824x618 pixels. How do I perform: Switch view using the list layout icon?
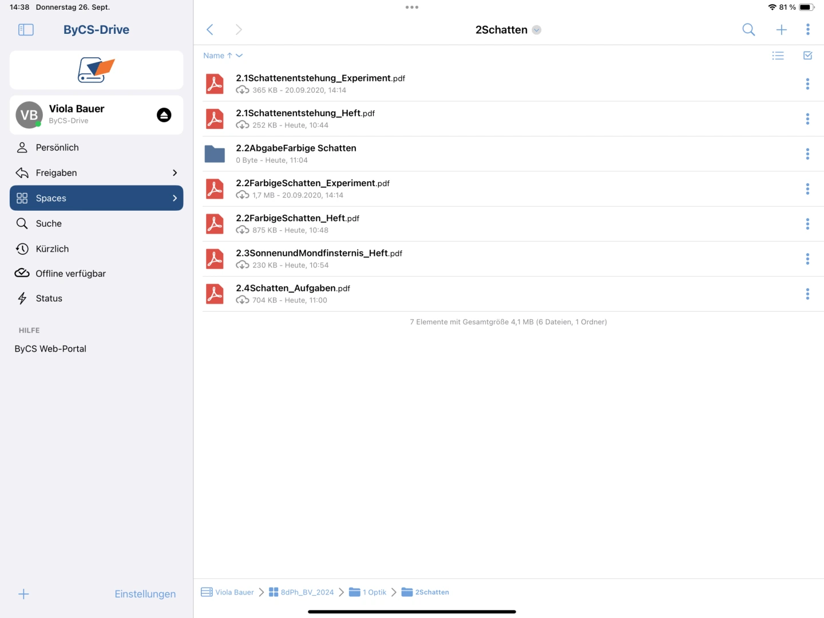pos(778,56)
